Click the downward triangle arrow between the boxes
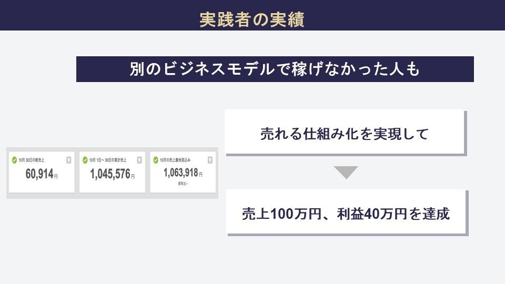505x284 pixels. (x=346, y=172)
